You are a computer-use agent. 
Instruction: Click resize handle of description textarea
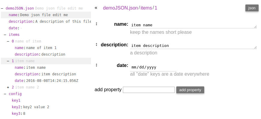click(x=255, y=48)
